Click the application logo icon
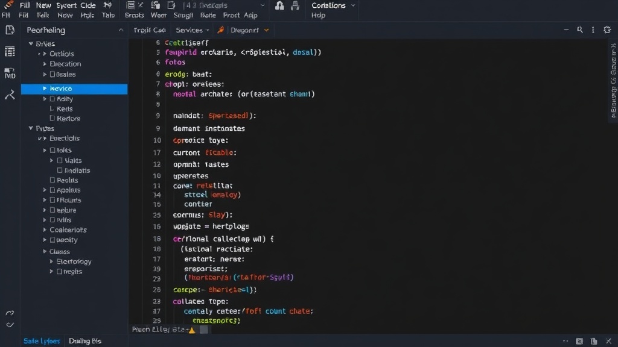The image size is (618, 347). [8, 5]
